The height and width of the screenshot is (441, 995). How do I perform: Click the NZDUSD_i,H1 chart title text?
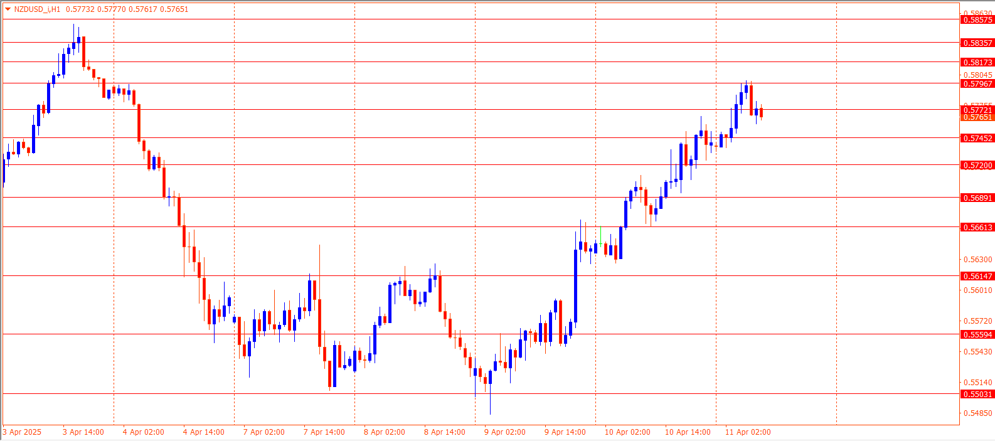tap(37, 9)
